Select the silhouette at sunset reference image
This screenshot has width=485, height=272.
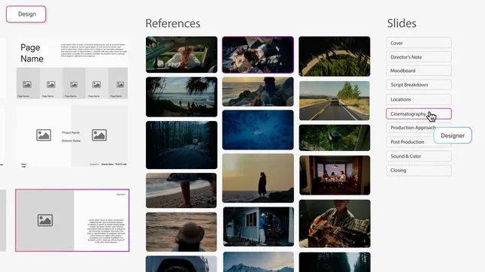point(258,178)
